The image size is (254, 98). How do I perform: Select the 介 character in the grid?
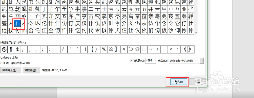point(124,24)
